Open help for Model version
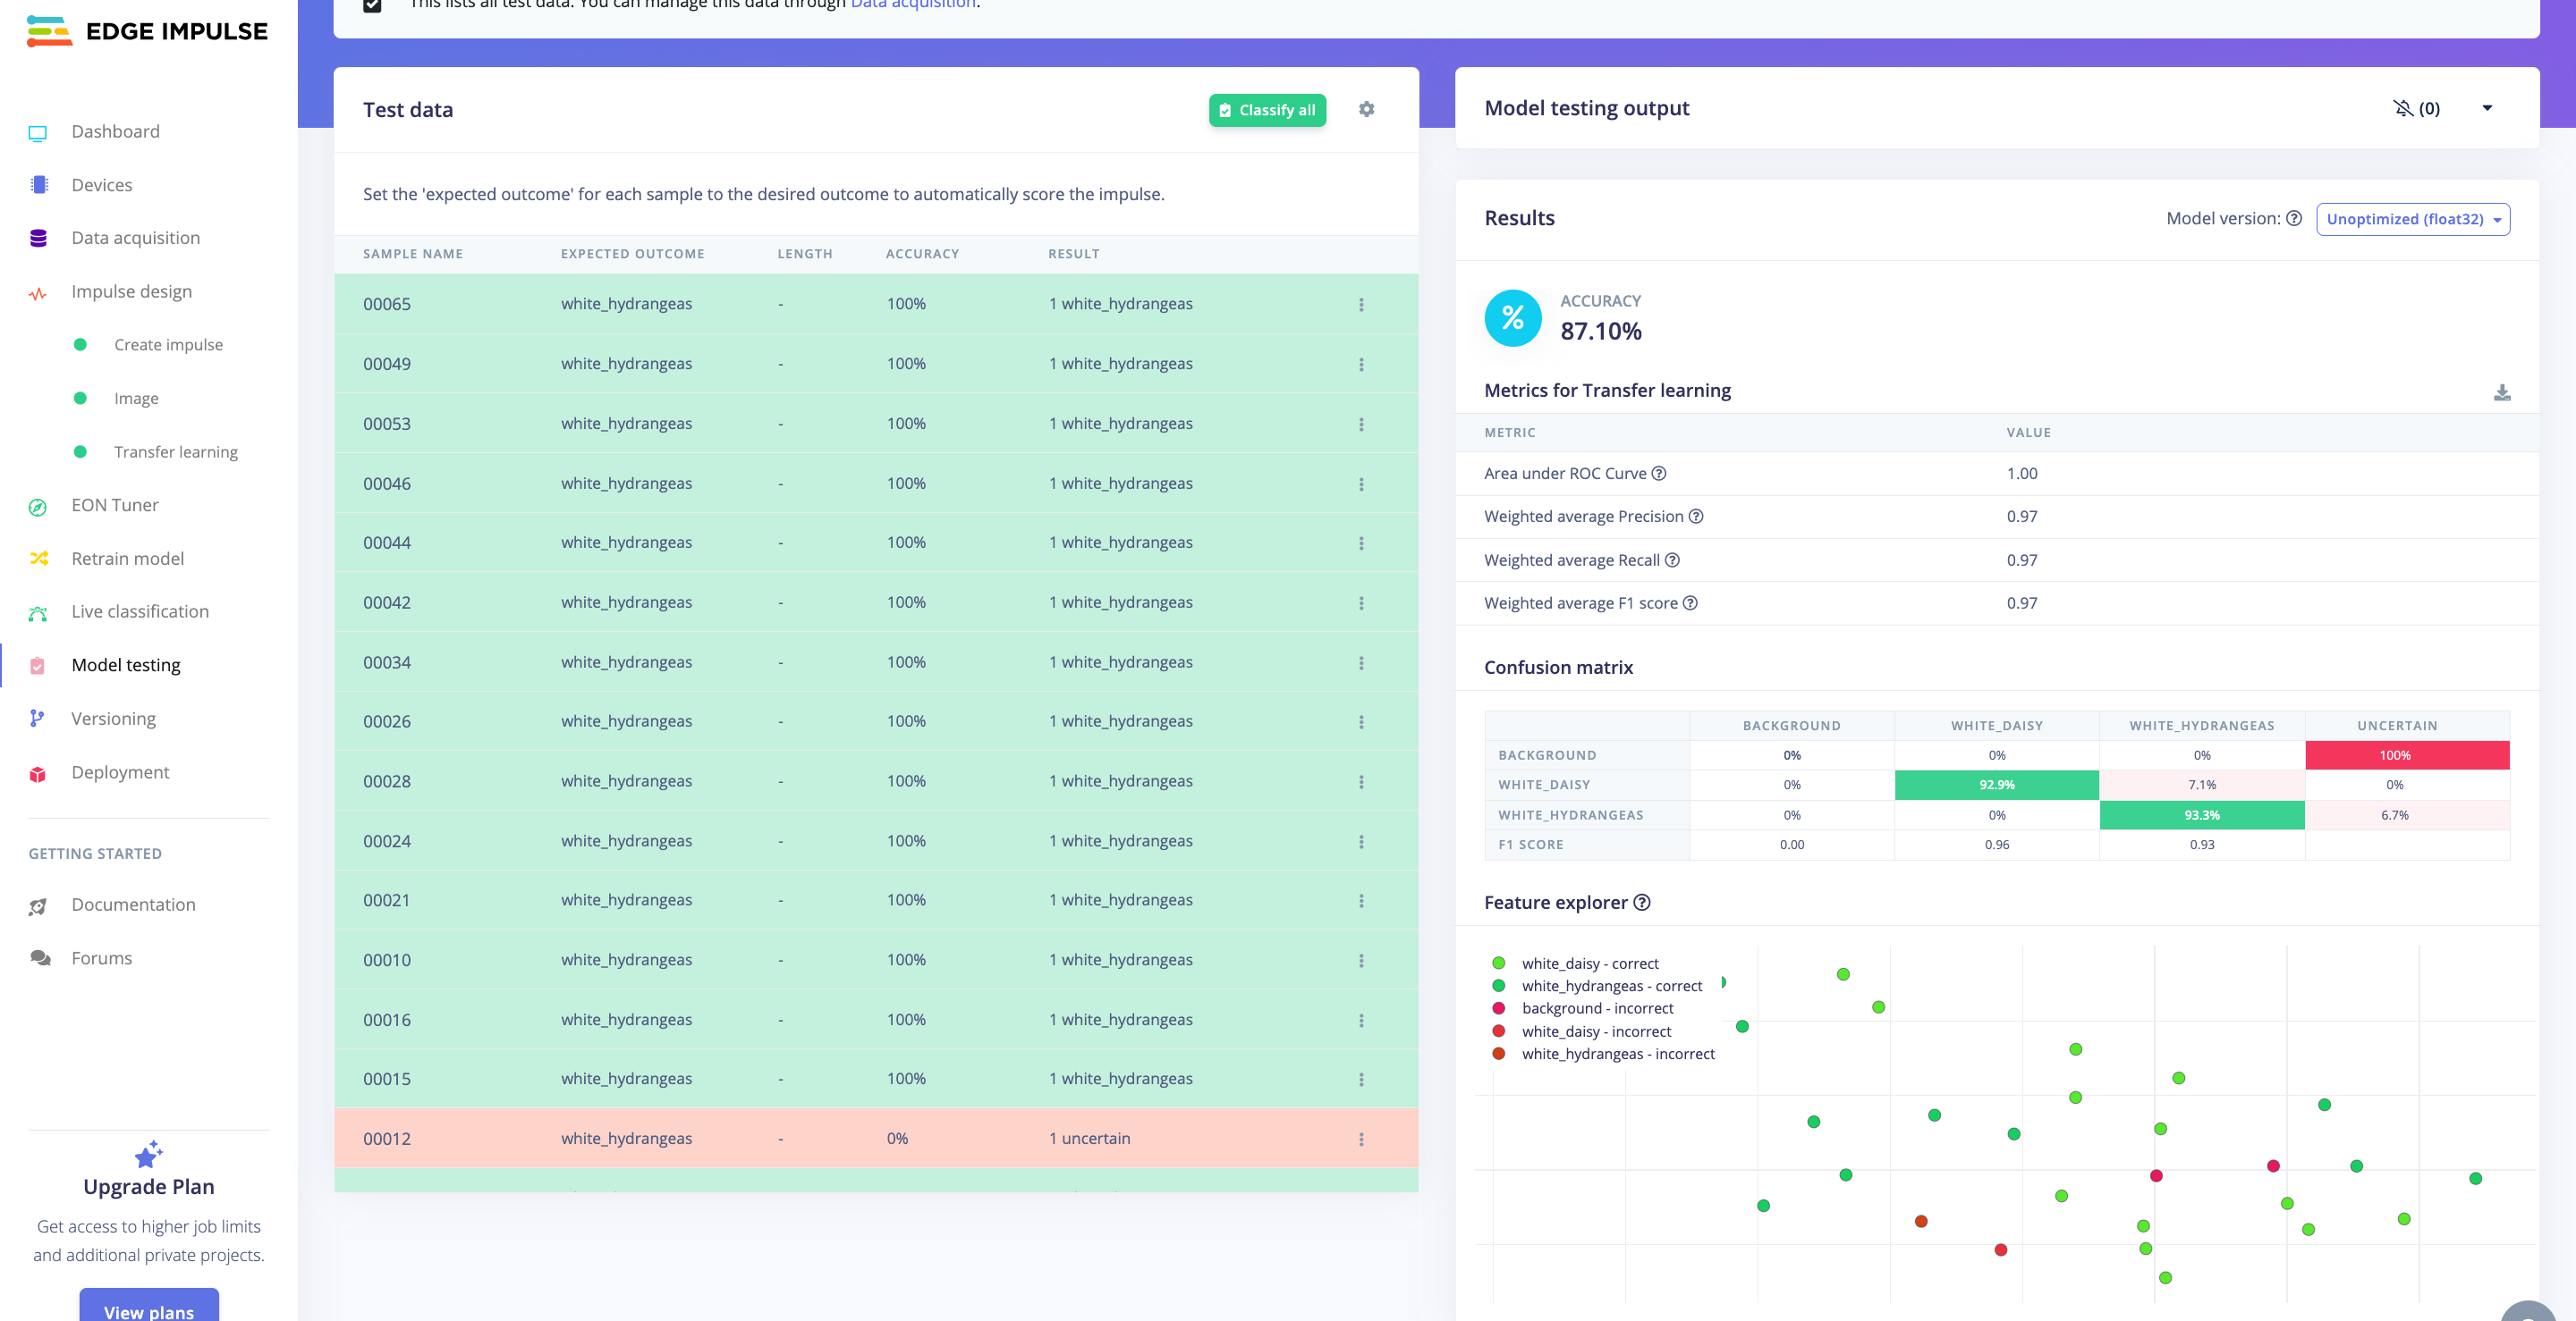The width and height of the screenshot is (2576, 1321). click(x=2294, y=218)
